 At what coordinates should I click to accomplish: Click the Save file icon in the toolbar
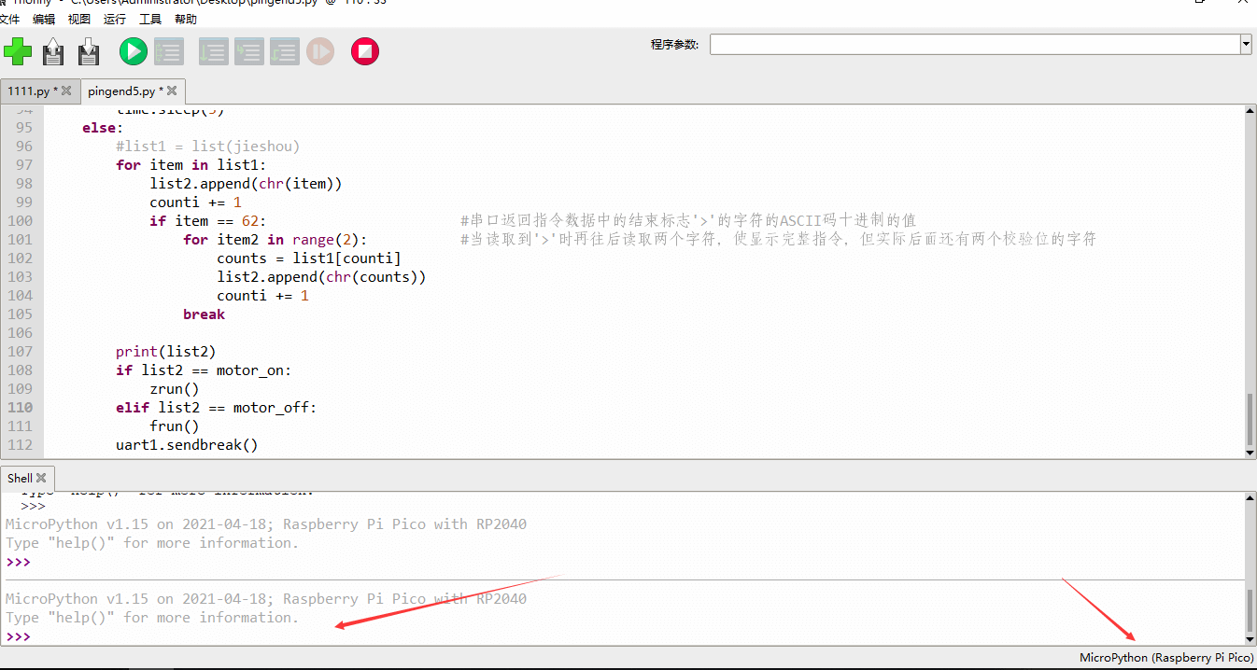[89, 51]
